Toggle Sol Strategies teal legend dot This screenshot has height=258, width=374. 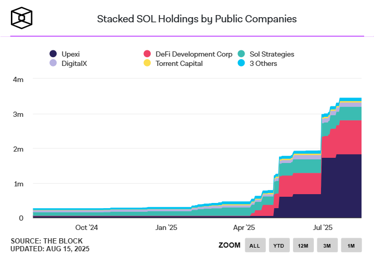[241, 53]
